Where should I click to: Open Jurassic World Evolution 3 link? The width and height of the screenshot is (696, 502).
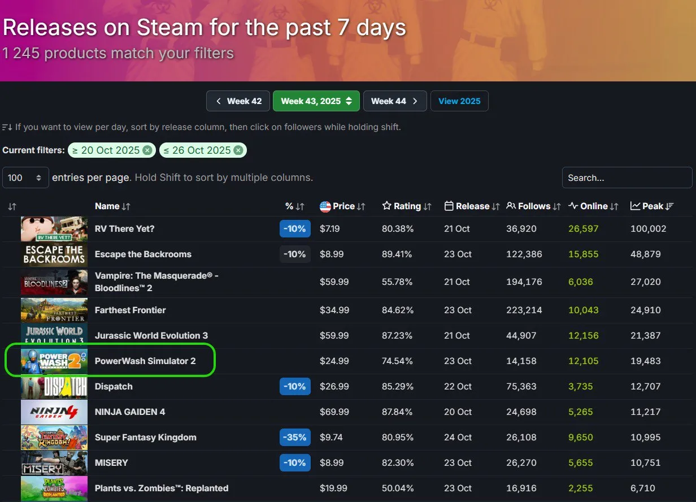151,335
